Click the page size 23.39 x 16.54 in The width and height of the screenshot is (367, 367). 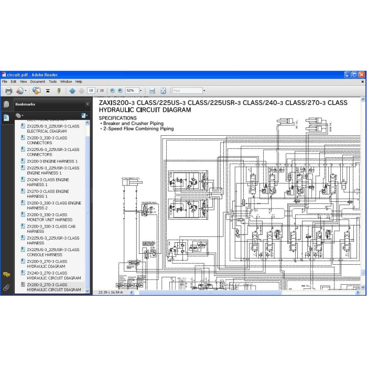click(x=111, y=293)
